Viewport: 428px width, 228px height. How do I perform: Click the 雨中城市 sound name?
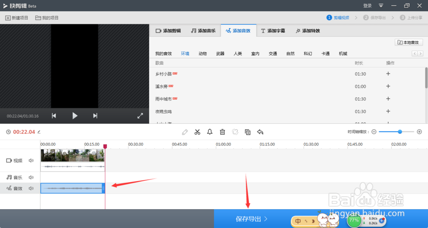tap(163, 99)
